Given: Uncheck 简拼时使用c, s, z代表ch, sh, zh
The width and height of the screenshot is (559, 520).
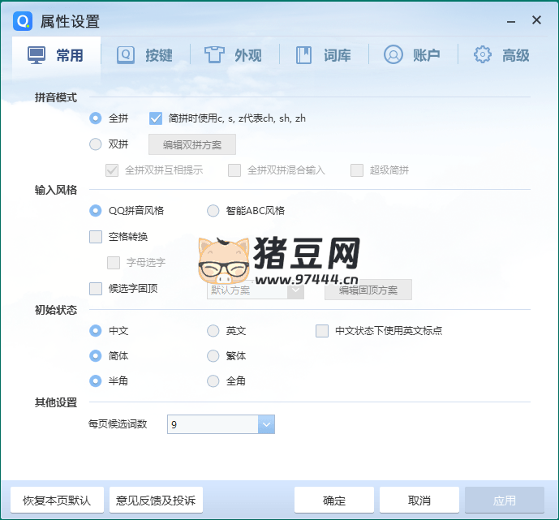Looking at the screenshot, I should [156, 118].
